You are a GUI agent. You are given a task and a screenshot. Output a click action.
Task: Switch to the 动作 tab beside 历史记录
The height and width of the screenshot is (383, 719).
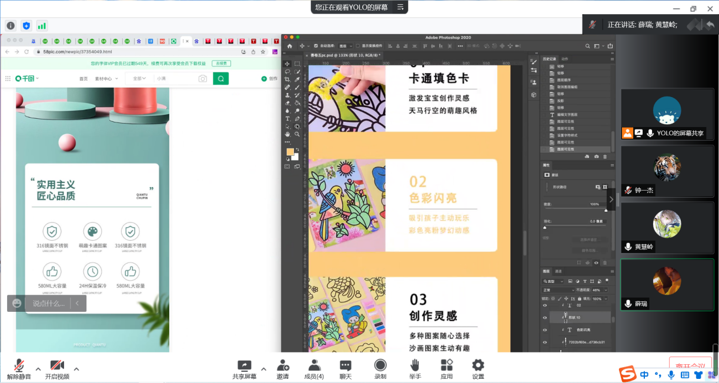[x=564, y=59]
